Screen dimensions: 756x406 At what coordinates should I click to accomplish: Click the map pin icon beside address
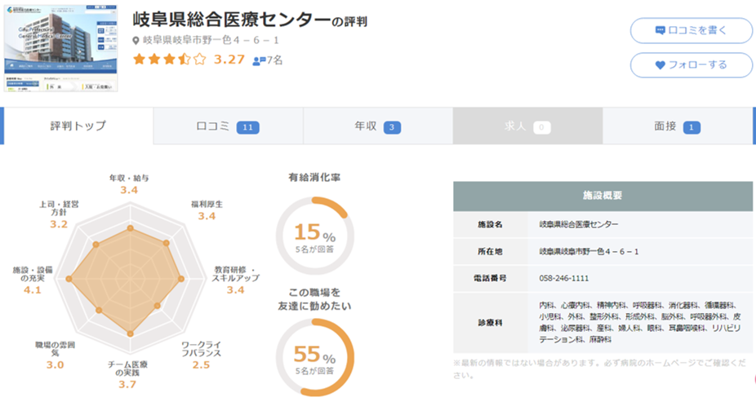pyautogui.click(x=136, y=41)
